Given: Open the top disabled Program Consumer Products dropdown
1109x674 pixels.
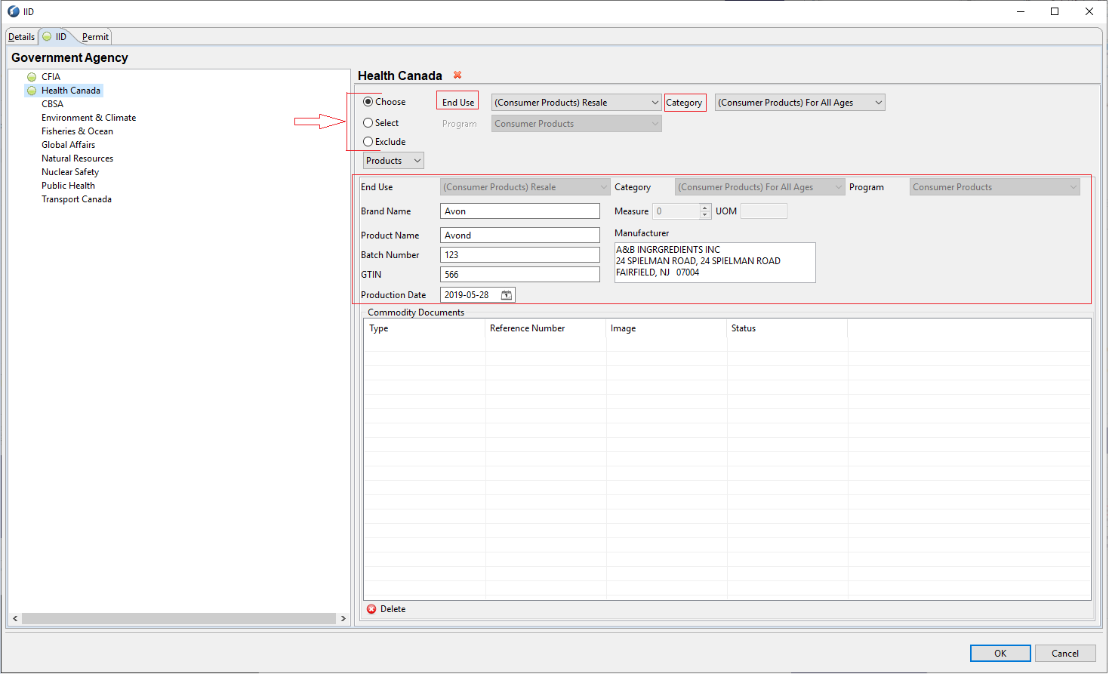Looking at the screenshot, I should pyautogui.click(x=577, y=124).
